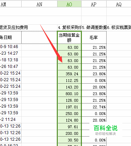Click the -29 13:59 date in the 126.00 row
Image resolution: width=131 pixels, height=146 pixels.
pyautogui.click(x=11, y=100)
